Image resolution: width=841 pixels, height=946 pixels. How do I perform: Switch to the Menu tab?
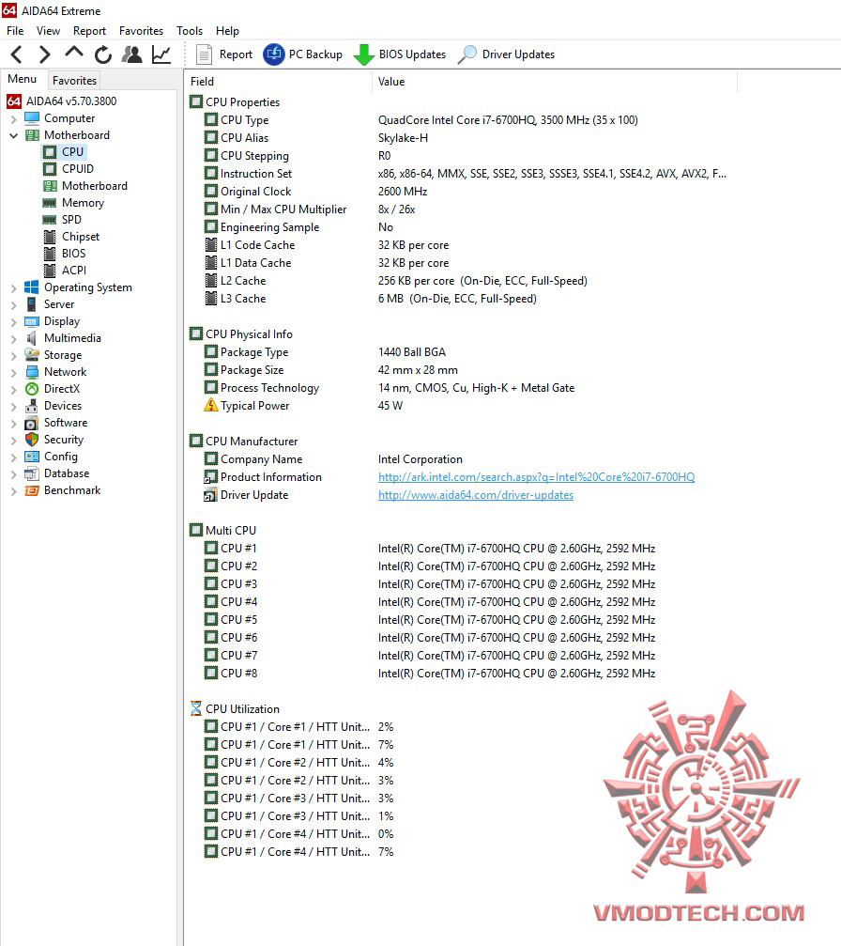(x=23, y=79)
